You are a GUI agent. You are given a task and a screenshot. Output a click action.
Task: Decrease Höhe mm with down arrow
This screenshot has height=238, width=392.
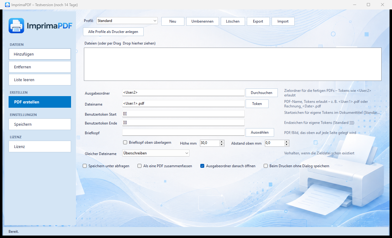[x=222, y=145]
